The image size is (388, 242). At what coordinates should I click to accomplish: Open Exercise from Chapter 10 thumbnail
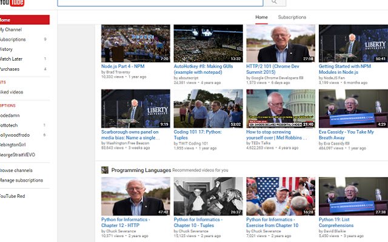point(281,196)
